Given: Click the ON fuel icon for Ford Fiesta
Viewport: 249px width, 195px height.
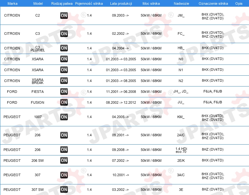Looking at the screenshot, I should (64, 92).
